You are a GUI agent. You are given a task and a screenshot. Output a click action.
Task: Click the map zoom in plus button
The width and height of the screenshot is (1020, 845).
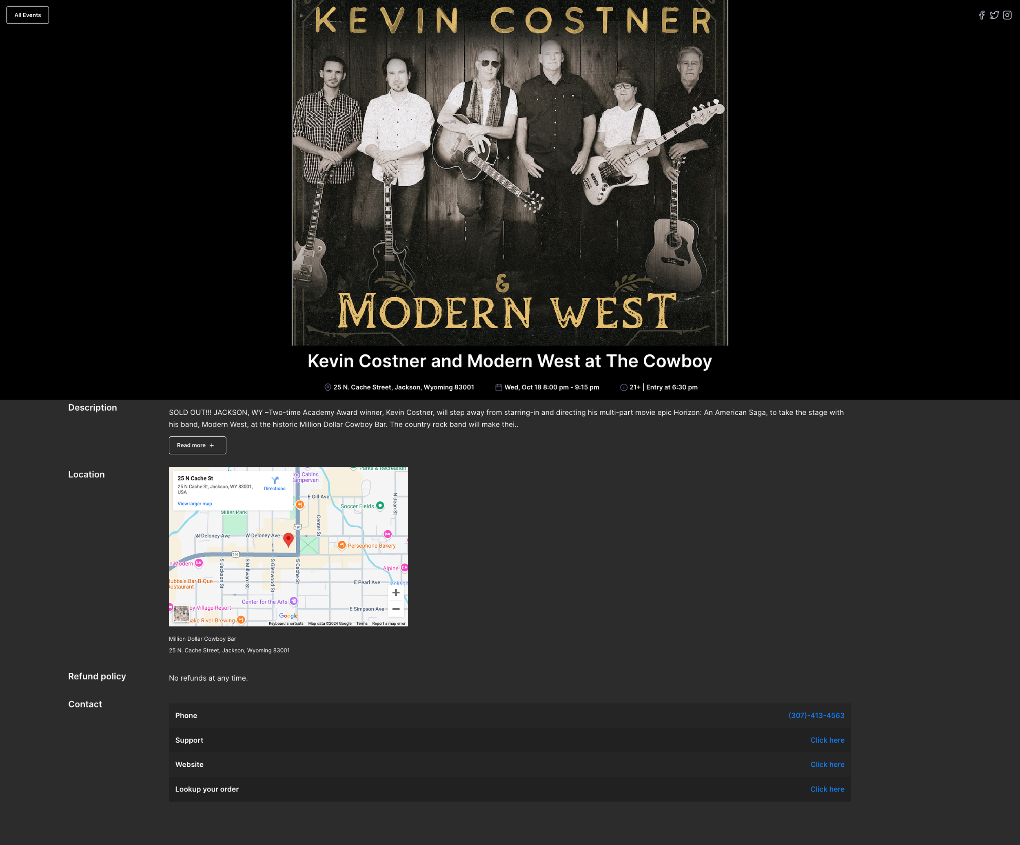(396, 593)
